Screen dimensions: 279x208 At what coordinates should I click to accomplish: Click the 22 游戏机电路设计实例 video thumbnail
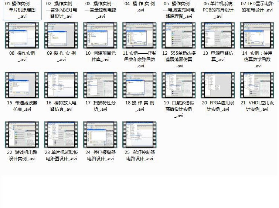[x=22, y=134]
